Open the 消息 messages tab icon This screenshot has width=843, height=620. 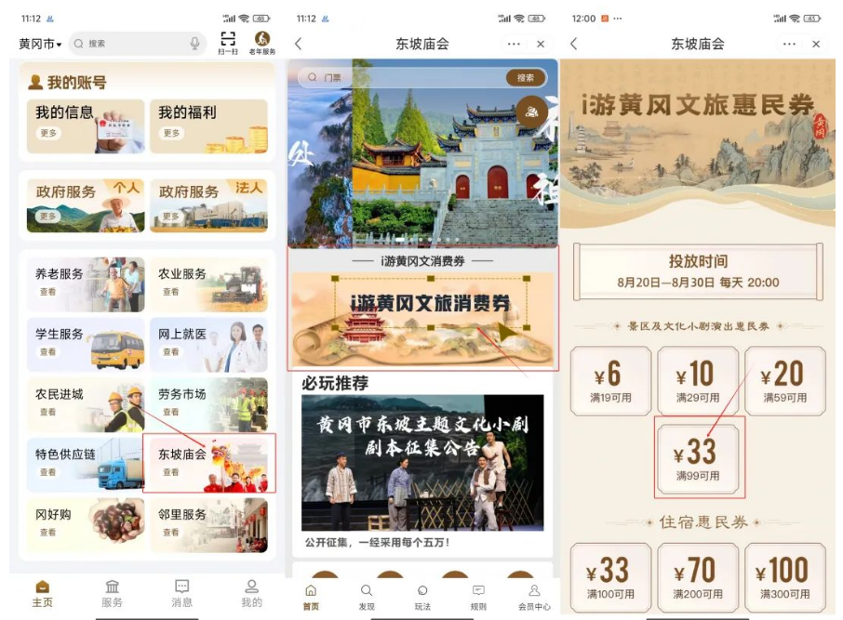pyautogui.click(x=182, y=593)
